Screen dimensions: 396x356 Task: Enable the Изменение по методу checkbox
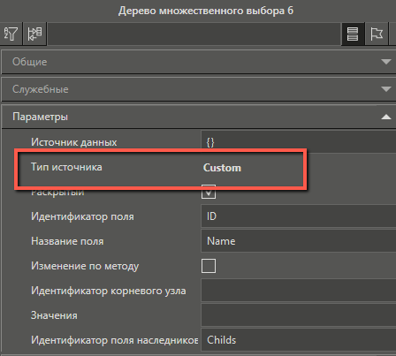click(x=209, y=266)
